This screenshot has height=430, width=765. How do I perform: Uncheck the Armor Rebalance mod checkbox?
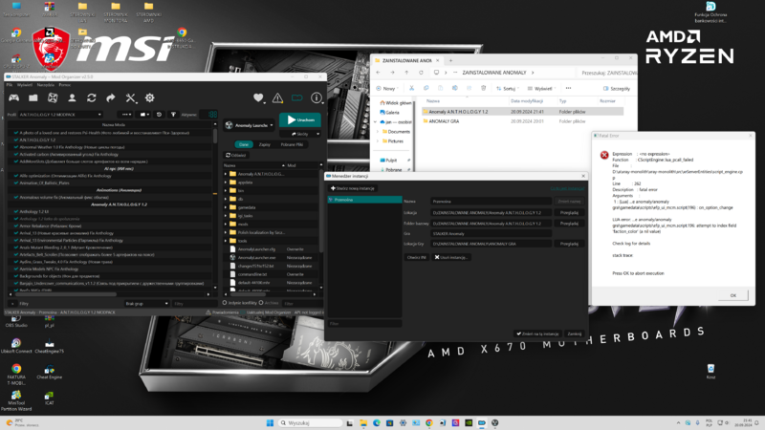(17, 224)
